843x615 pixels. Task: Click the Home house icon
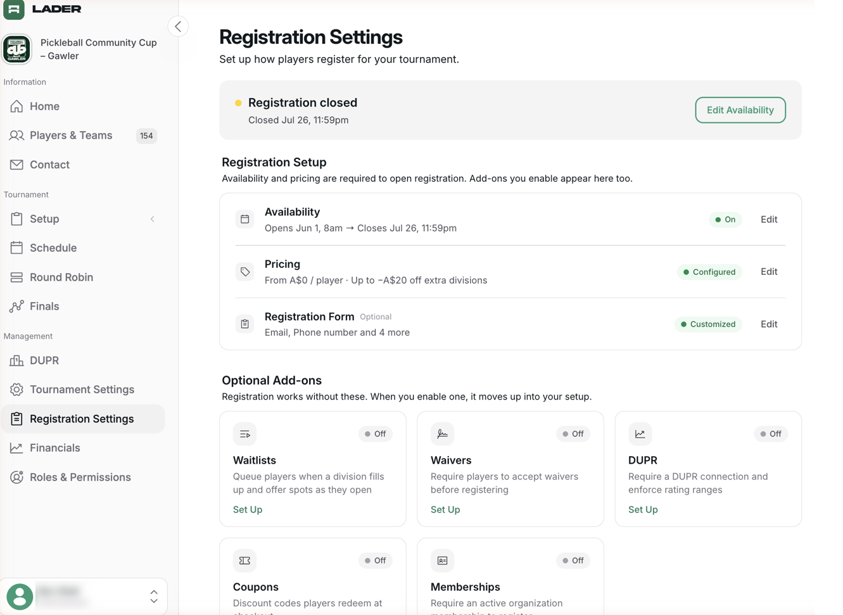16,106
